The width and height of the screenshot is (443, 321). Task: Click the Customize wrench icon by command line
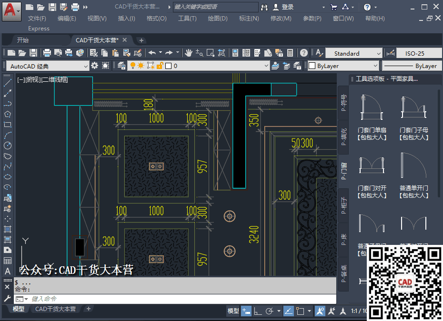click(7, 299)
